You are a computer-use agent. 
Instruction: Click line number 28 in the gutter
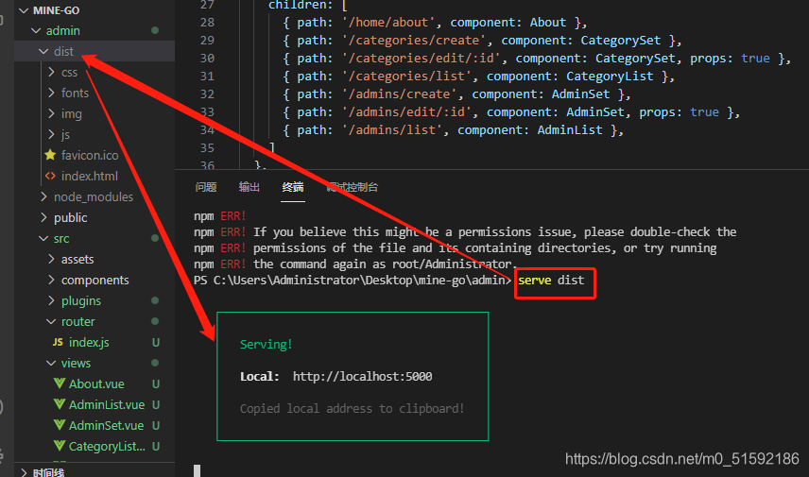click(207, 23)
